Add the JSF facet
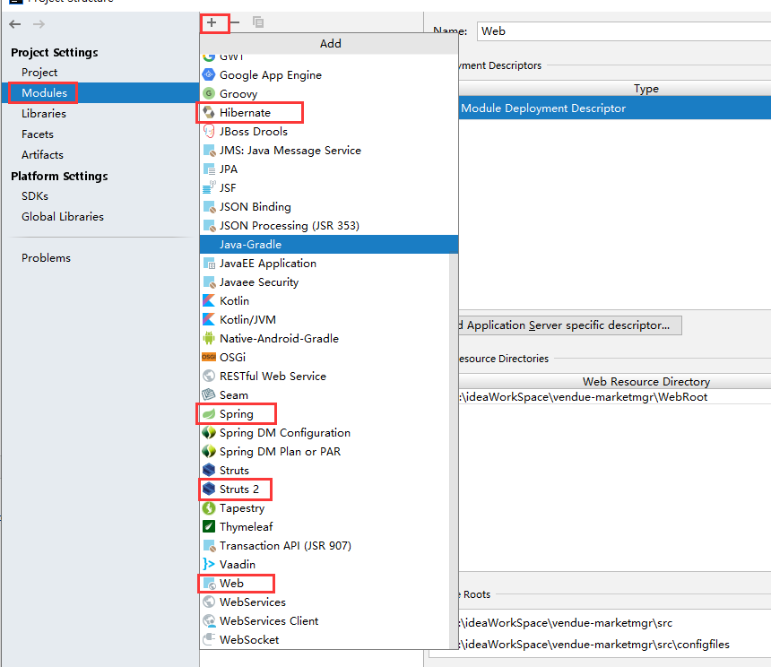This screenshot has height=667, width=771. tap(329, 187)
